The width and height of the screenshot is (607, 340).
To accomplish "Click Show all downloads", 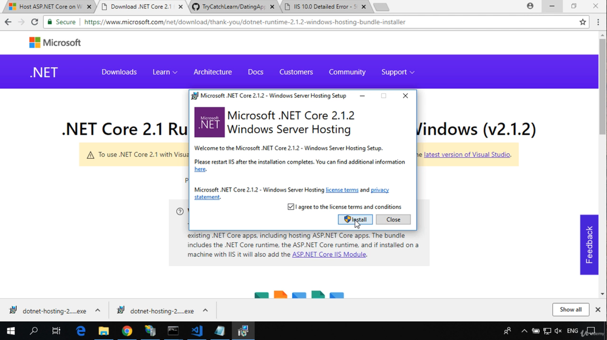I will (571, 310).
